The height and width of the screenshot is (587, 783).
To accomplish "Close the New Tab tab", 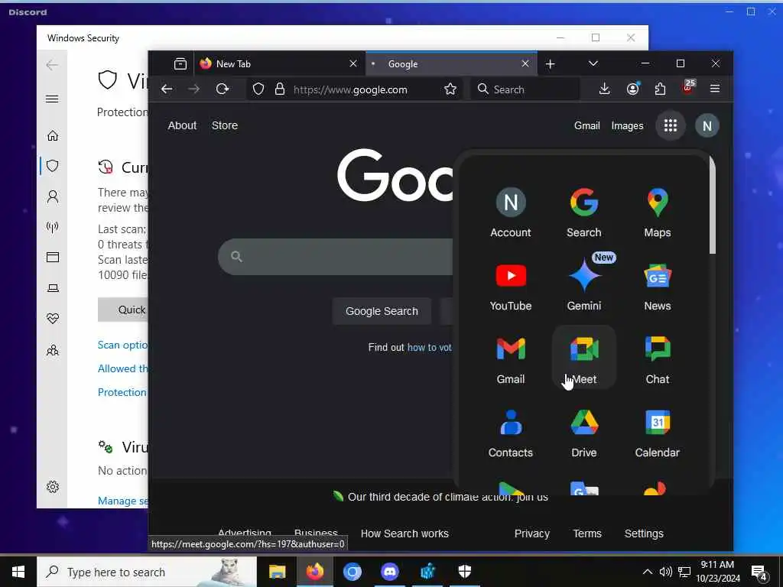I will click(353, 64).
